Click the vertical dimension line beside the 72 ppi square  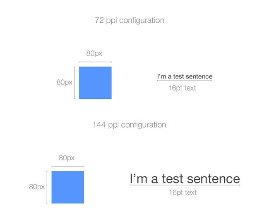tap(74, 83)
